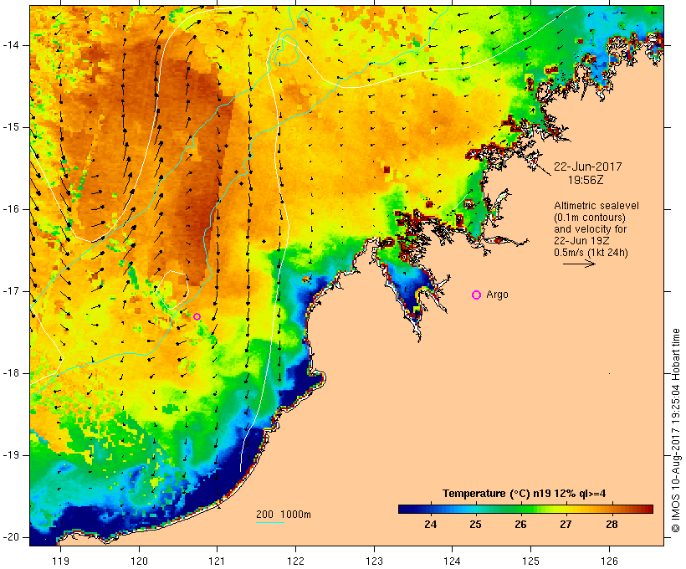The image size is (686, 569).
Task: Click latitude axis label "-19"
Action: coord(11,455)
